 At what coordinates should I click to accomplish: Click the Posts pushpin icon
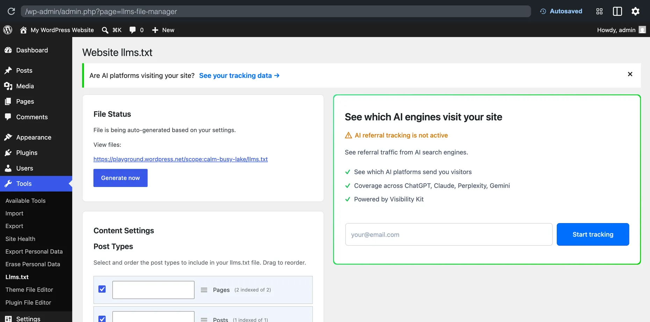(8, 71)
